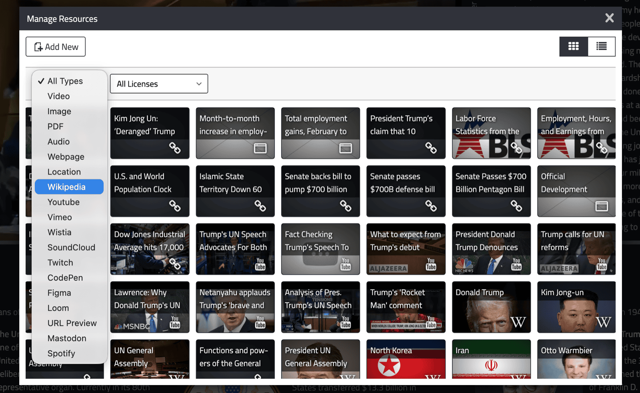Choose Youtube in the type filter
This screenshot has width=640, height=393.
[x=63, y=202]
